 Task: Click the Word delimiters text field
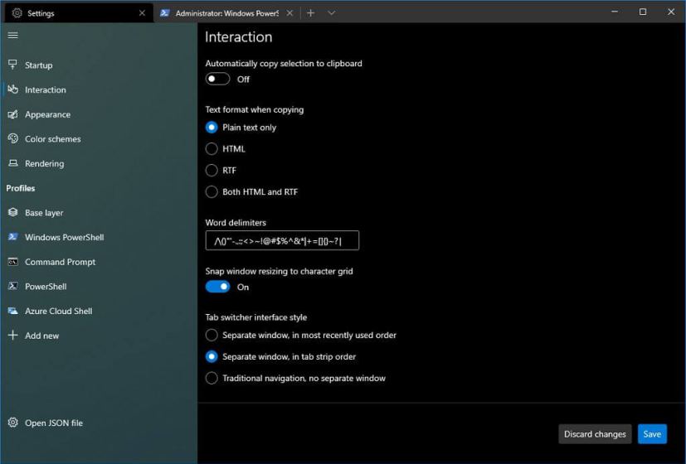282,240
